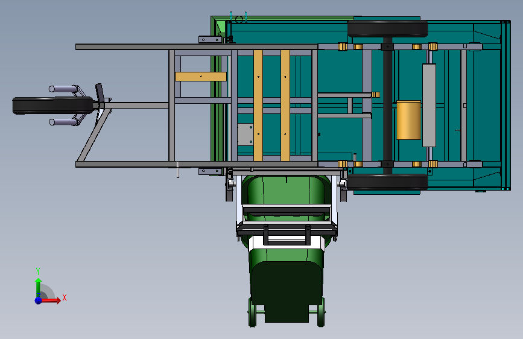Select the yellow cylindrical motor part
Screen dimensions: 523x339
tap(408, 120)
